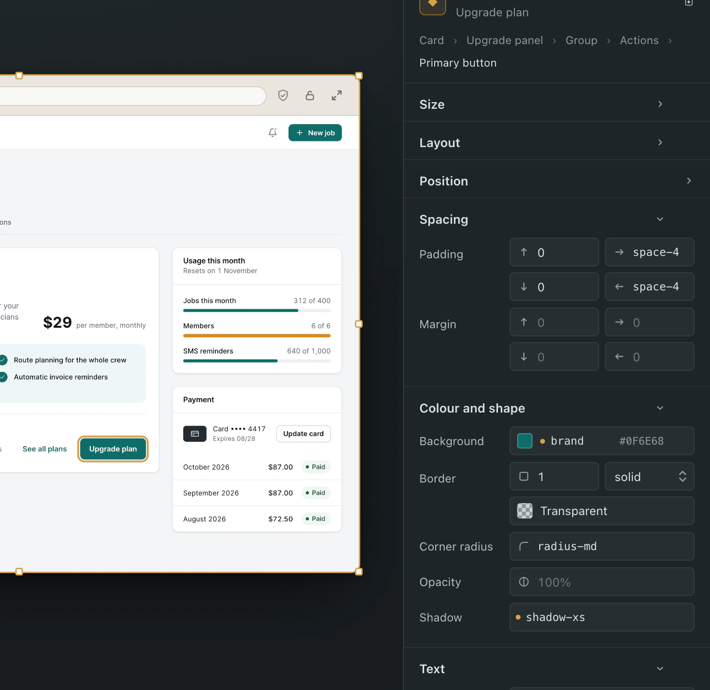Screen dimensions: 710x690
Task: Click the padding left field showing space-4
Action: coord(650,287)
